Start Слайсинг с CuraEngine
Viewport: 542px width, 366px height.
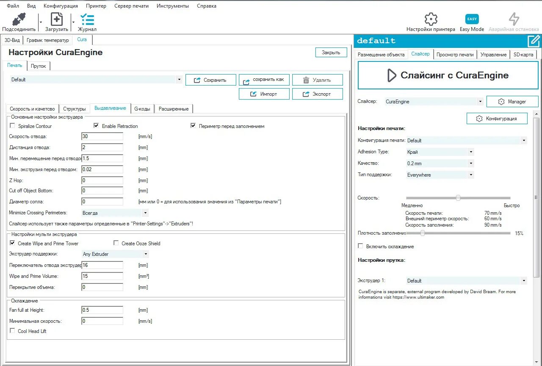click(448, 75)
